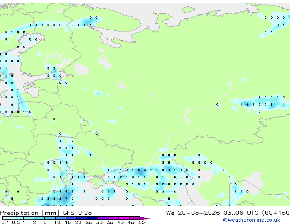Click the 5–10 mm legend swatch
The image size is (290, 224).
pyautogui.click(x=50, y=218)
